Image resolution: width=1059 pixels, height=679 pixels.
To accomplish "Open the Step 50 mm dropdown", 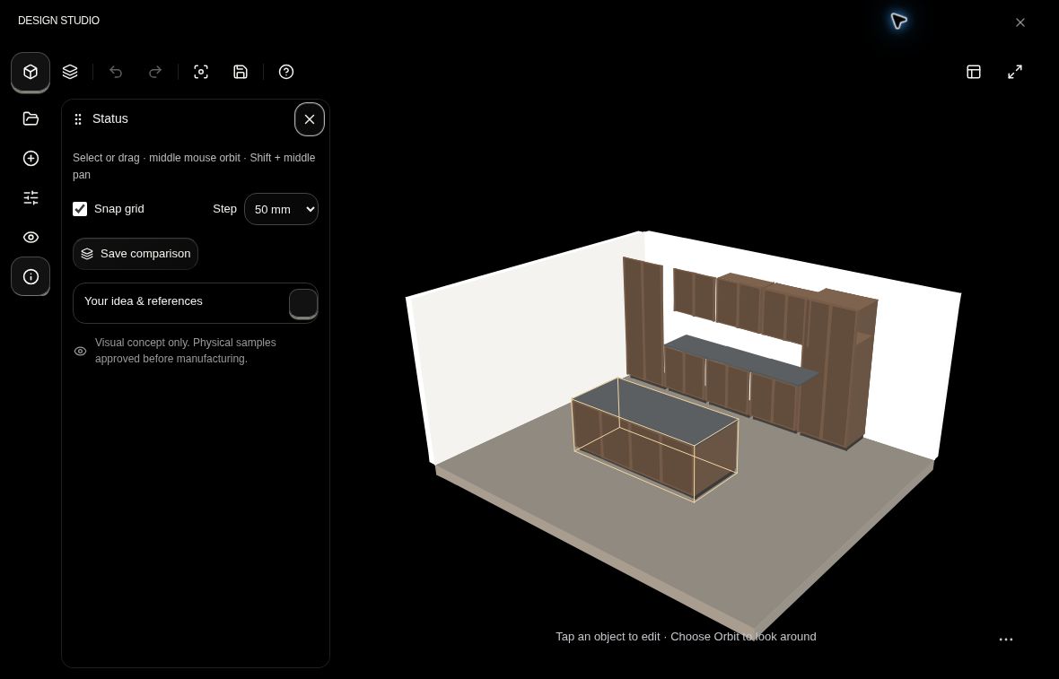I will (x=281, y=209).
